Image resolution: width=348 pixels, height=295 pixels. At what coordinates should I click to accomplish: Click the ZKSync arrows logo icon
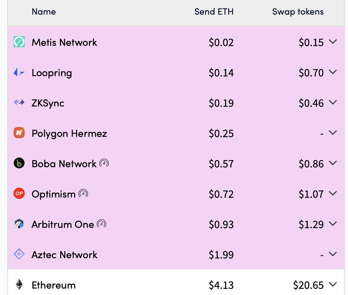click(x=19, y=103)
